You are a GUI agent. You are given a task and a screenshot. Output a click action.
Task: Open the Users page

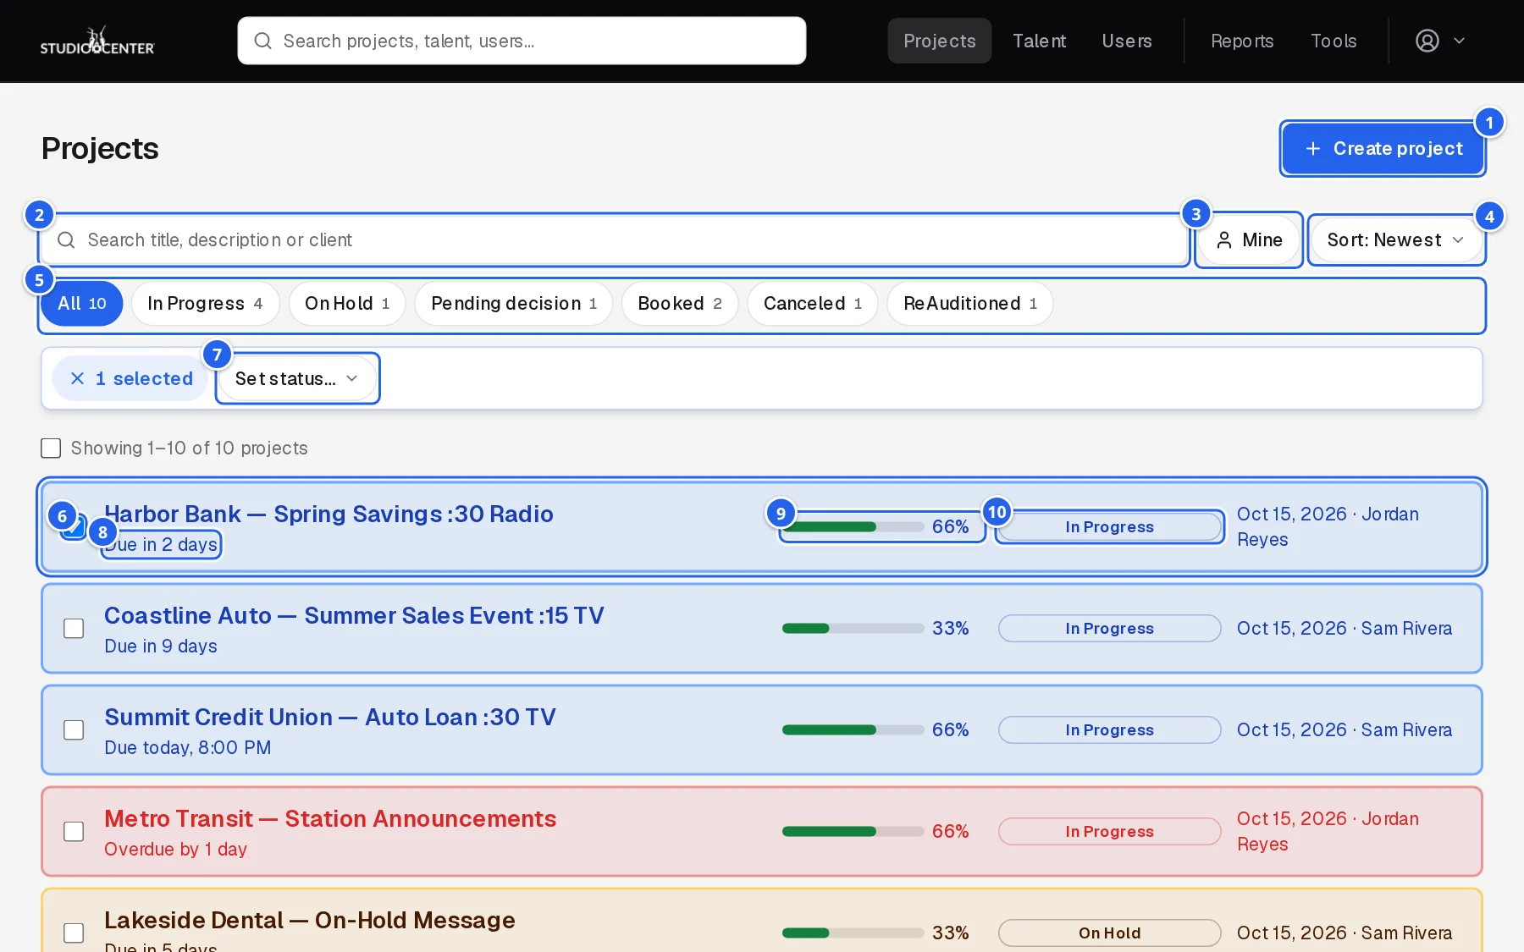pyautogui.click(x=1127, y=41)
